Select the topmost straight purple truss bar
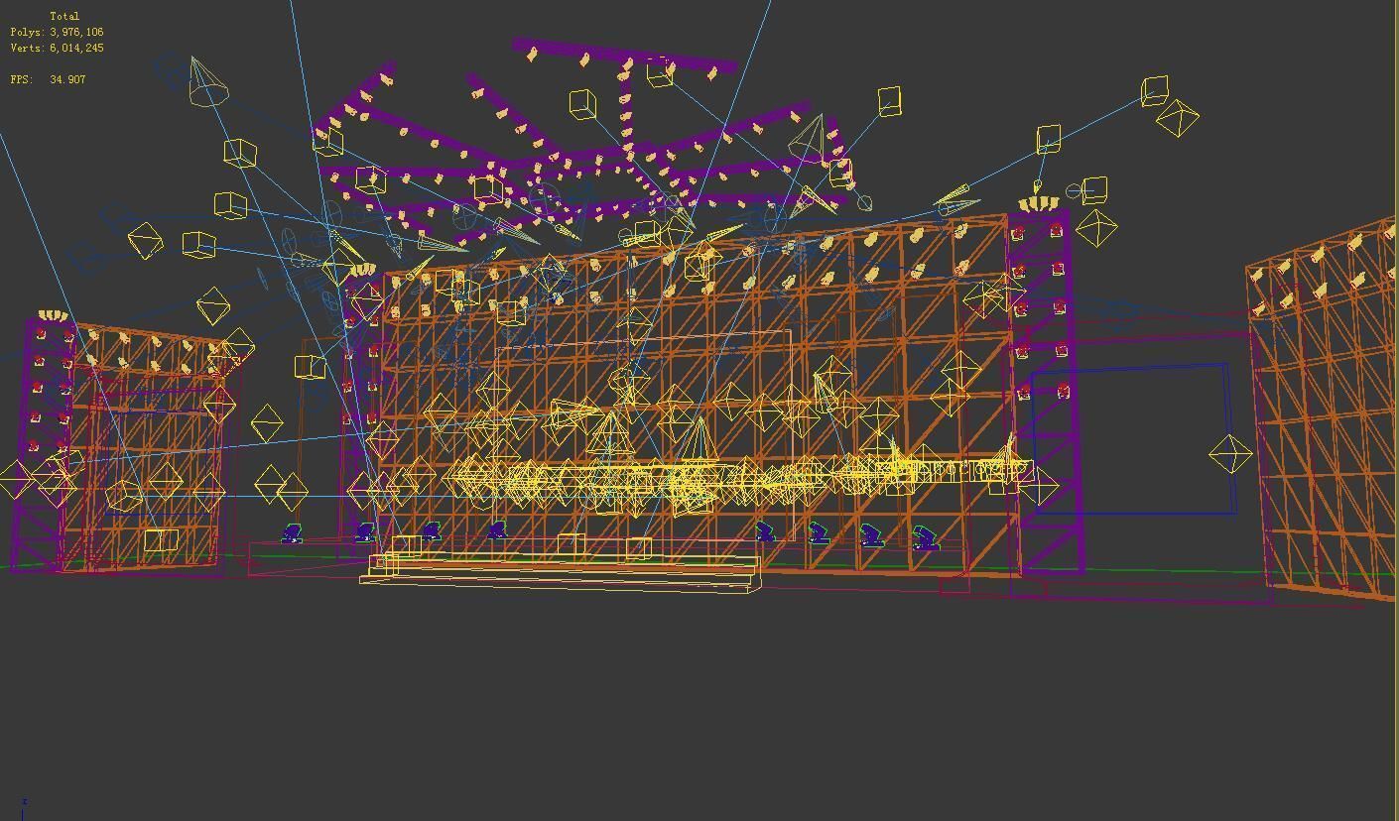Image resolution: width=1399 pixels, height=821 pixels. click(x=624, y=56)
